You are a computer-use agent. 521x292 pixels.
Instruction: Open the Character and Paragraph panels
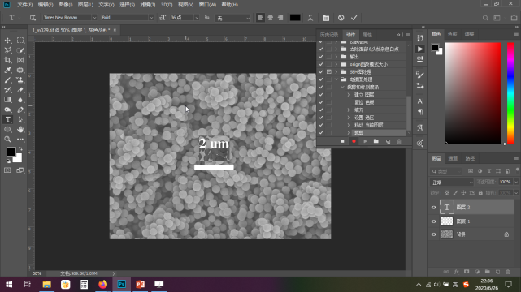pyautogui.click(x=326, y=18)
